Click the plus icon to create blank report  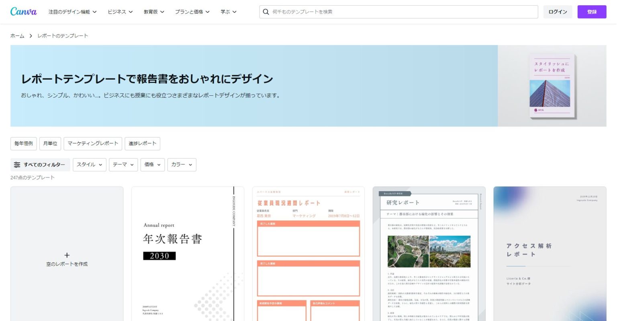pos(67,255)
